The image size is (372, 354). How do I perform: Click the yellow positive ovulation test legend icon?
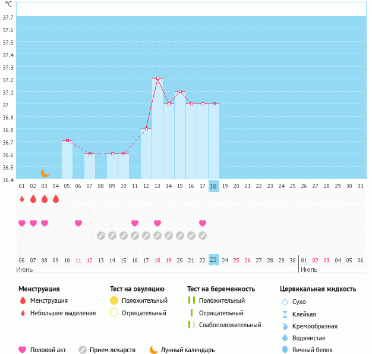coord(114,300)
